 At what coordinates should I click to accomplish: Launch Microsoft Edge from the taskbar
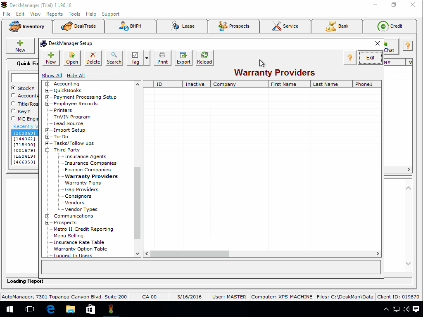(50, 309)
